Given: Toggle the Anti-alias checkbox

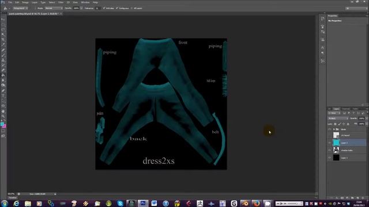Looking at the screenshot, I should coord(104,8).
